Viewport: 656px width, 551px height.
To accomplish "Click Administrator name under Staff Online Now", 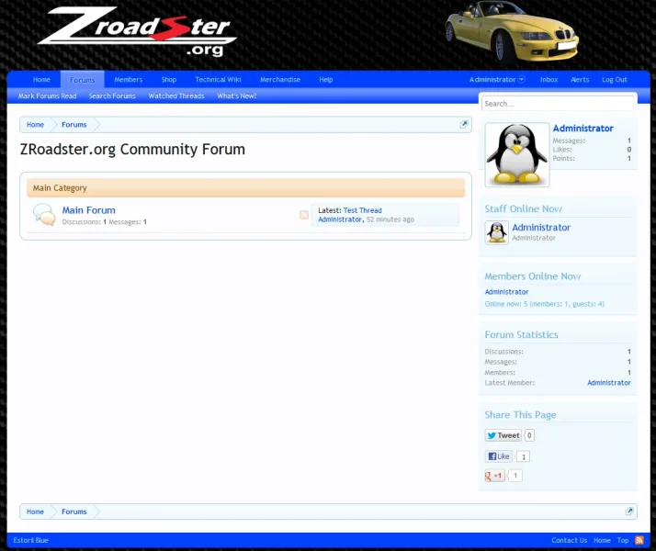I will pos(541,227).
